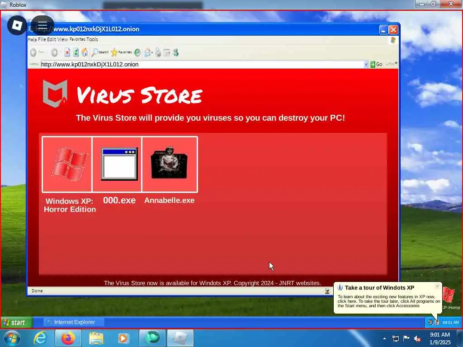The image size is (463, 347).
Task: Select the Windows XP: Horror Edition thumbnail
Action: (x=67, y=164)
